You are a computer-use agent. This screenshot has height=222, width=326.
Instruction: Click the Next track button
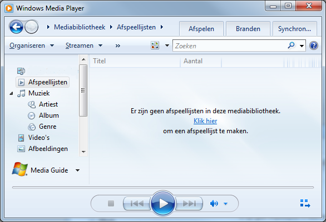(x=189, y=203)
